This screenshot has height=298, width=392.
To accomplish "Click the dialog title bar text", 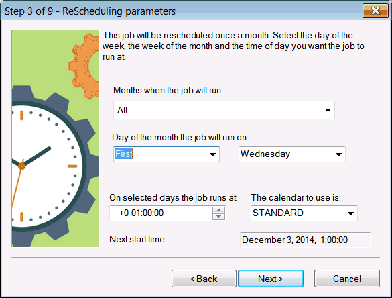I will (x=90, y=11).
